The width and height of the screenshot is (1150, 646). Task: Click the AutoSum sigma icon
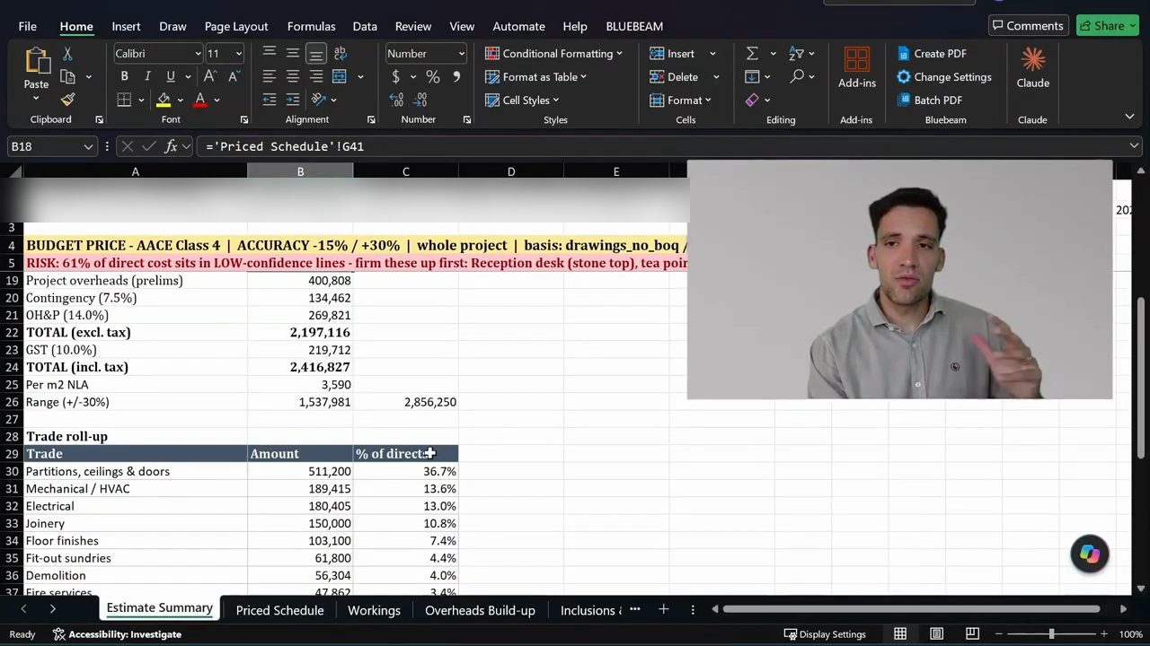point(752,54)
